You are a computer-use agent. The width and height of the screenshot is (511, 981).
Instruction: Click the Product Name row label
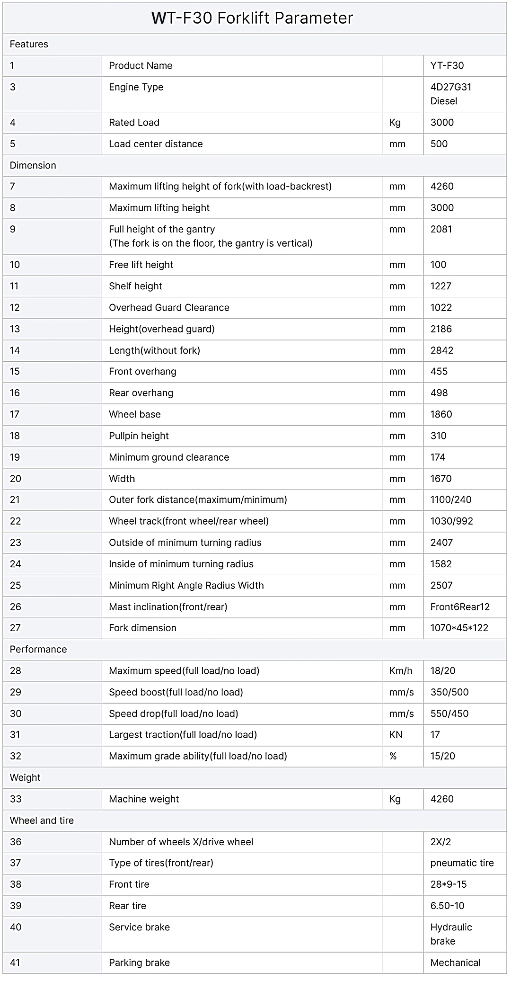click(141, 66)
